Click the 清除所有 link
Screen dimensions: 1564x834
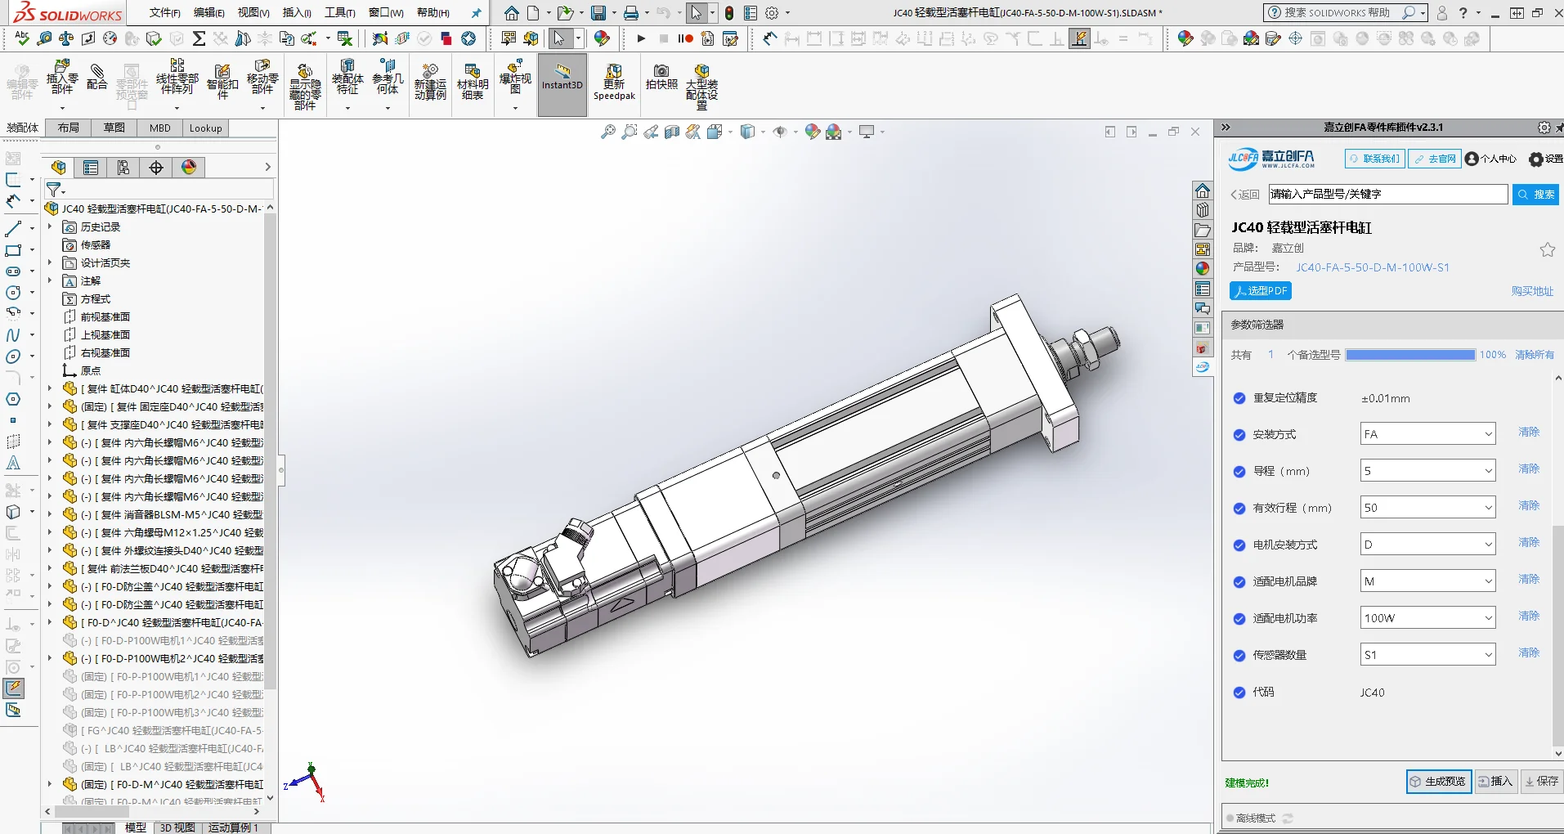coord(1535,355)
